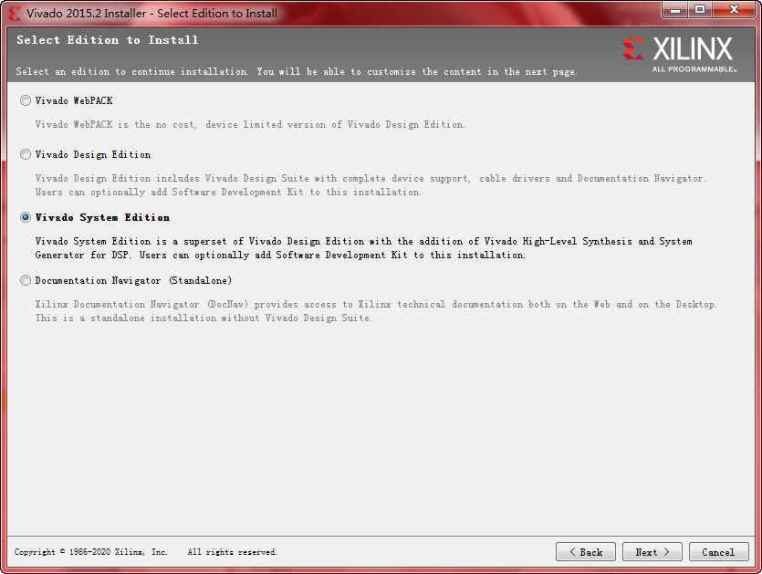Click the bold Vivado System Edition label
This screenshot has width=762, height=574.
[x=102, y=218]
